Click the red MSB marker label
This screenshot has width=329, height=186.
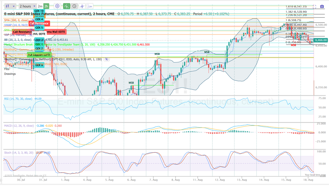pyautogui.click(x=293, y=45)
